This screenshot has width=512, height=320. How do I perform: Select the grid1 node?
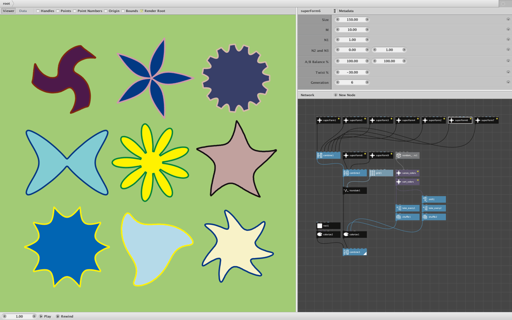[x=381, y=173]
